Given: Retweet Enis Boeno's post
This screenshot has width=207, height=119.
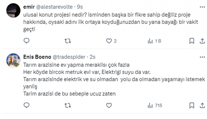Looking at the screenshot, I should click(67, 105).
